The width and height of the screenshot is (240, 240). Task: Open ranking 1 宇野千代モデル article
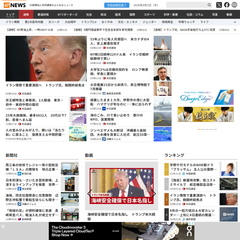coord(193,167)
